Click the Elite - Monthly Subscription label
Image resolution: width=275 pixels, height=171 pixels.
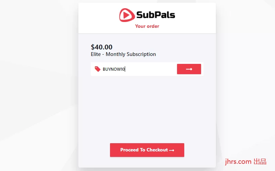123,54
